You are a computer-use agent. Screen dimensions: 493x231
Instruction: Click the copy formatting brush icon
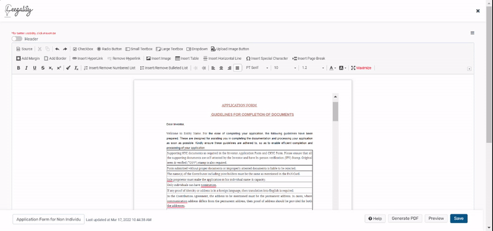(68, 68)
